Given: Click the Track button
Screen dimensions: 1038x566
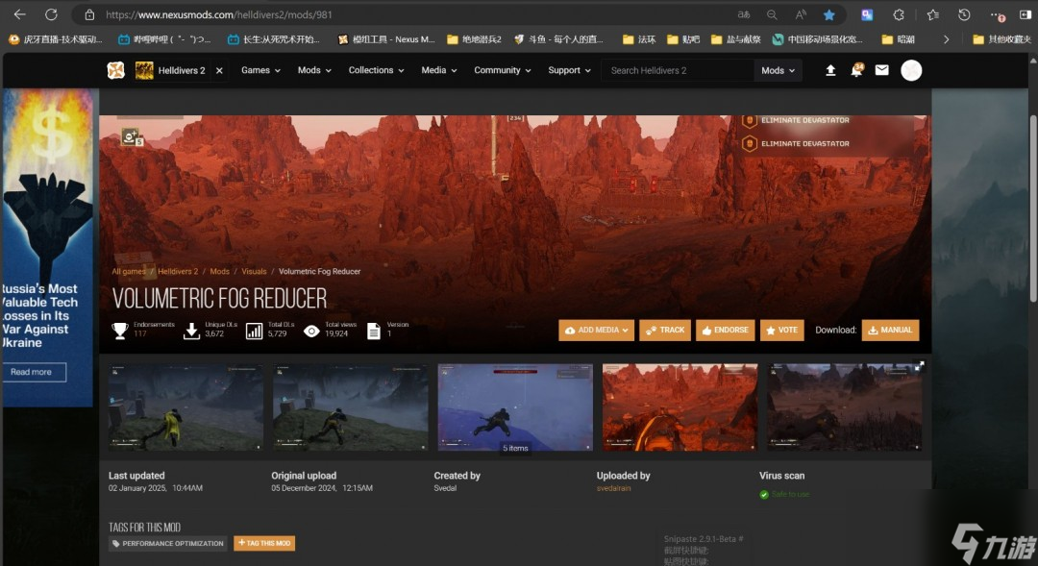Looking at the screenshot, I should point(665,330).
